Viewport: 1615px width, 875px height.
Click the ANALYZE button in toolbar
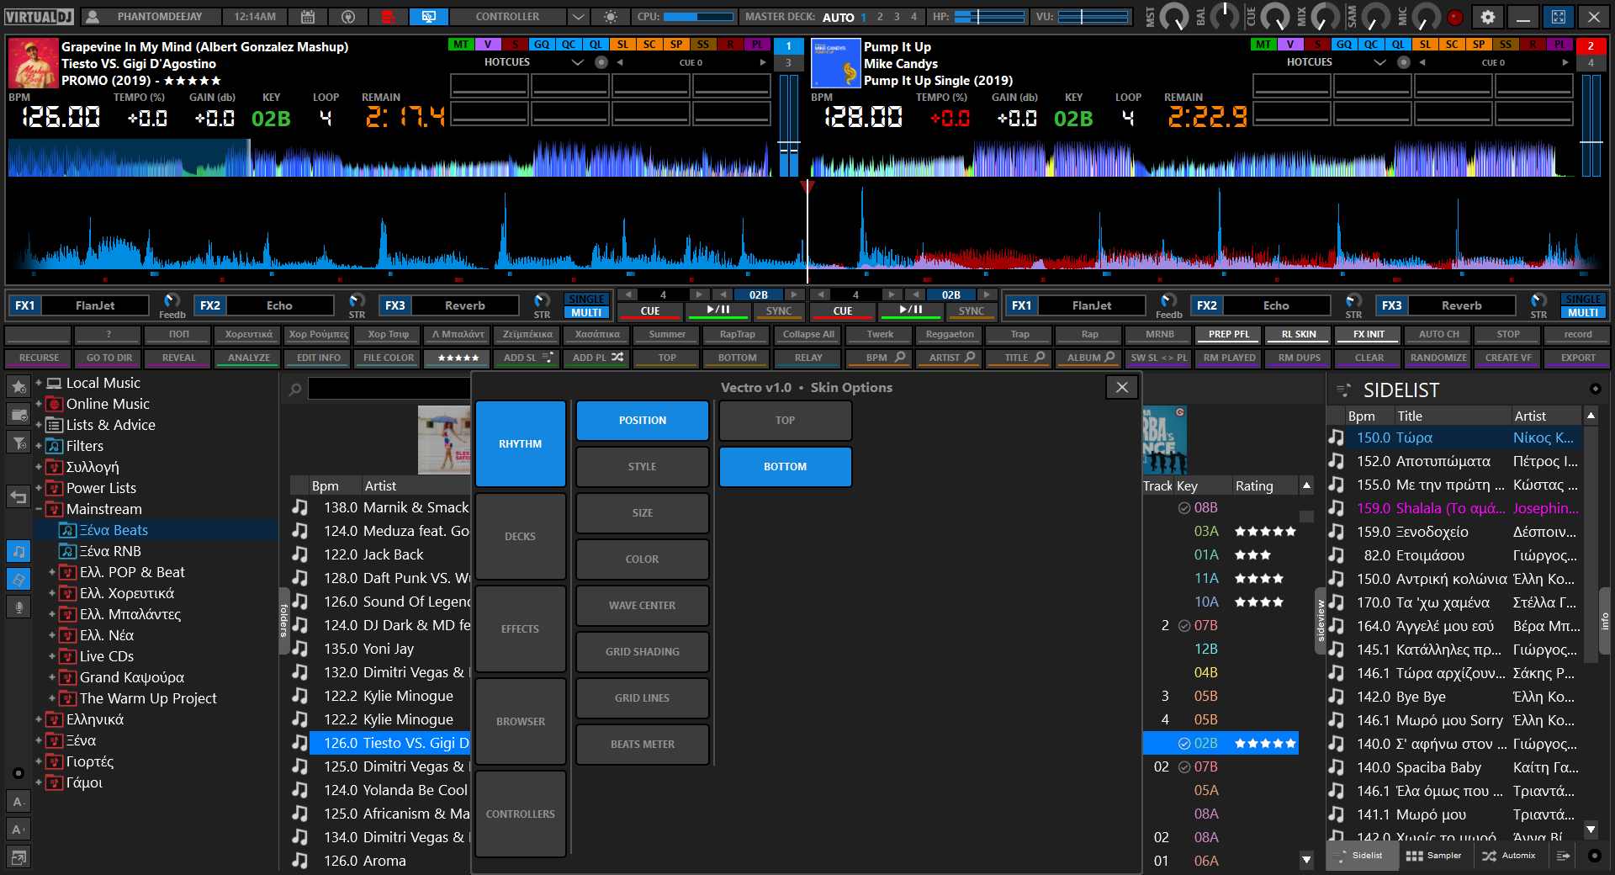click(249, 358)
